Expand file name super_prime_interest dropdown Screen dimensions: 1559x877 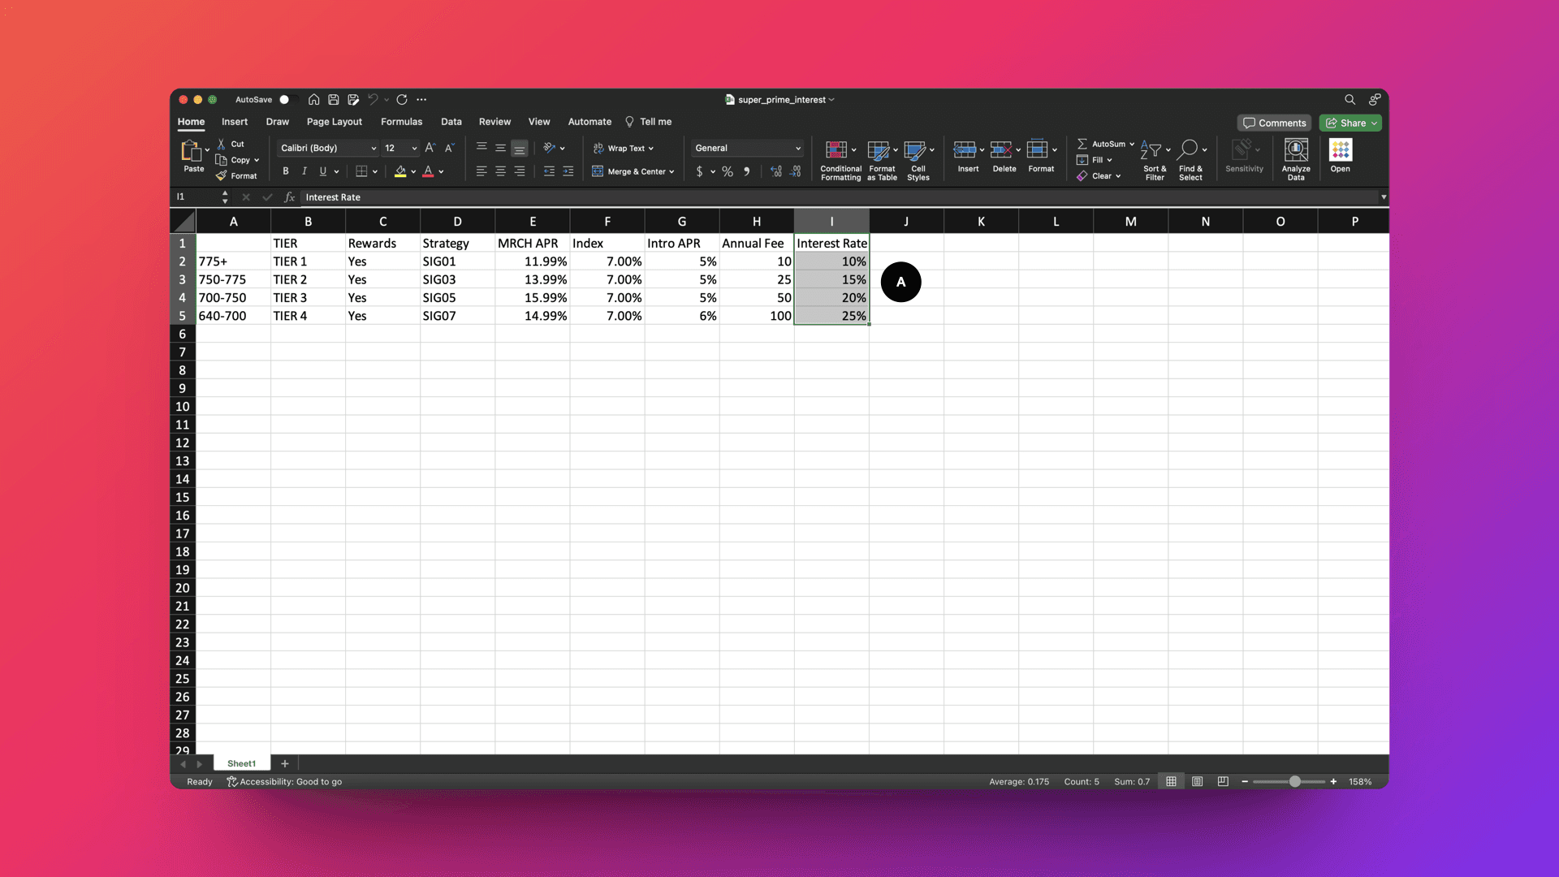[831, 100]
